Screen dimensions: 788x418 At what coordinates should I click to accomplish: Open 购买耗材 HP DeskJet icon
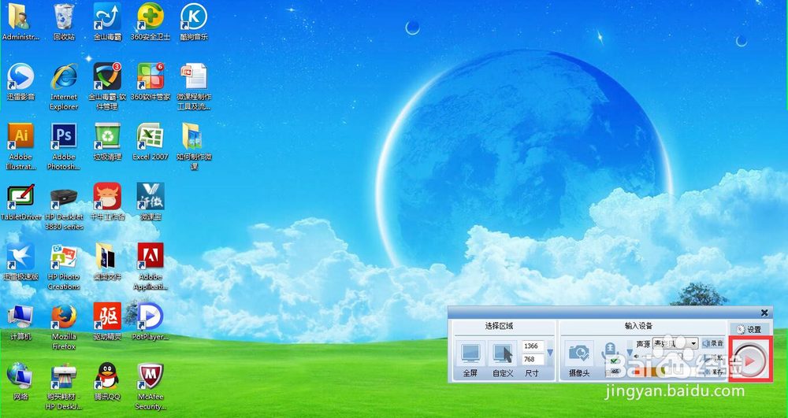(x=64, y=387)
